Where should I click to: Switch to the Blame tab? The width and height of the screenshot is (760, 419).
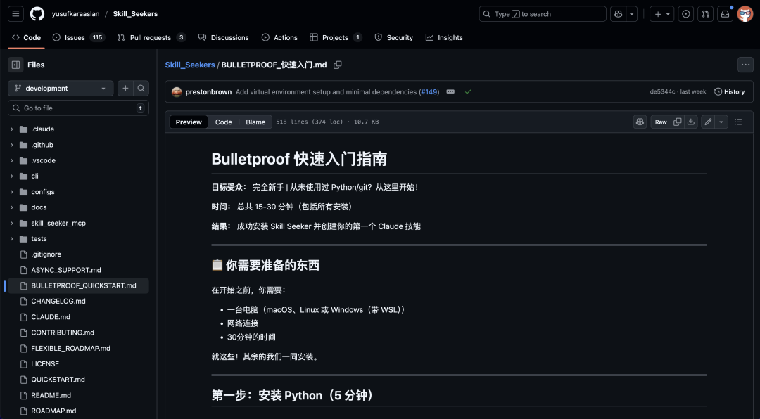[255, 122]
